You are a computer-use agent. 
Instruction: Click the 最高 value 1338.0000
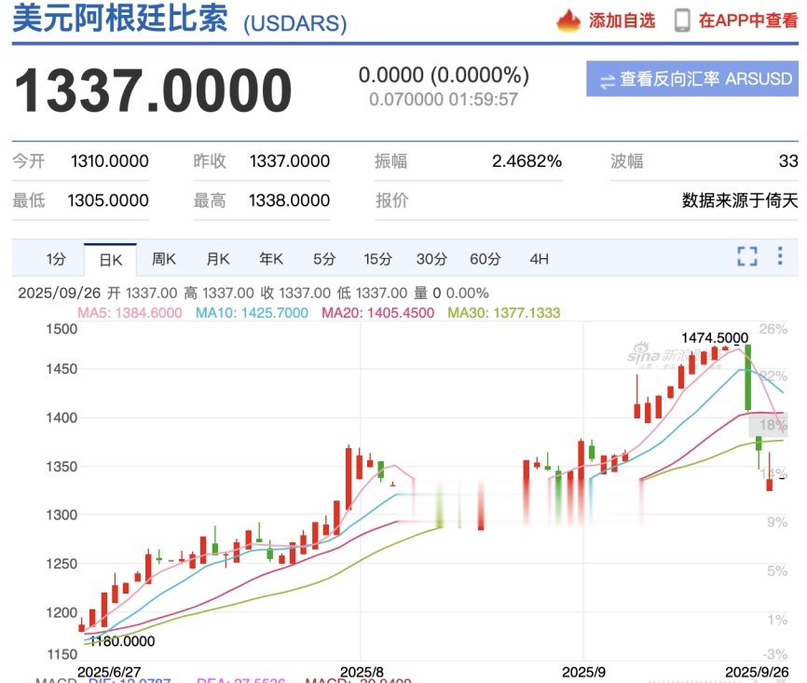point(289,200)
